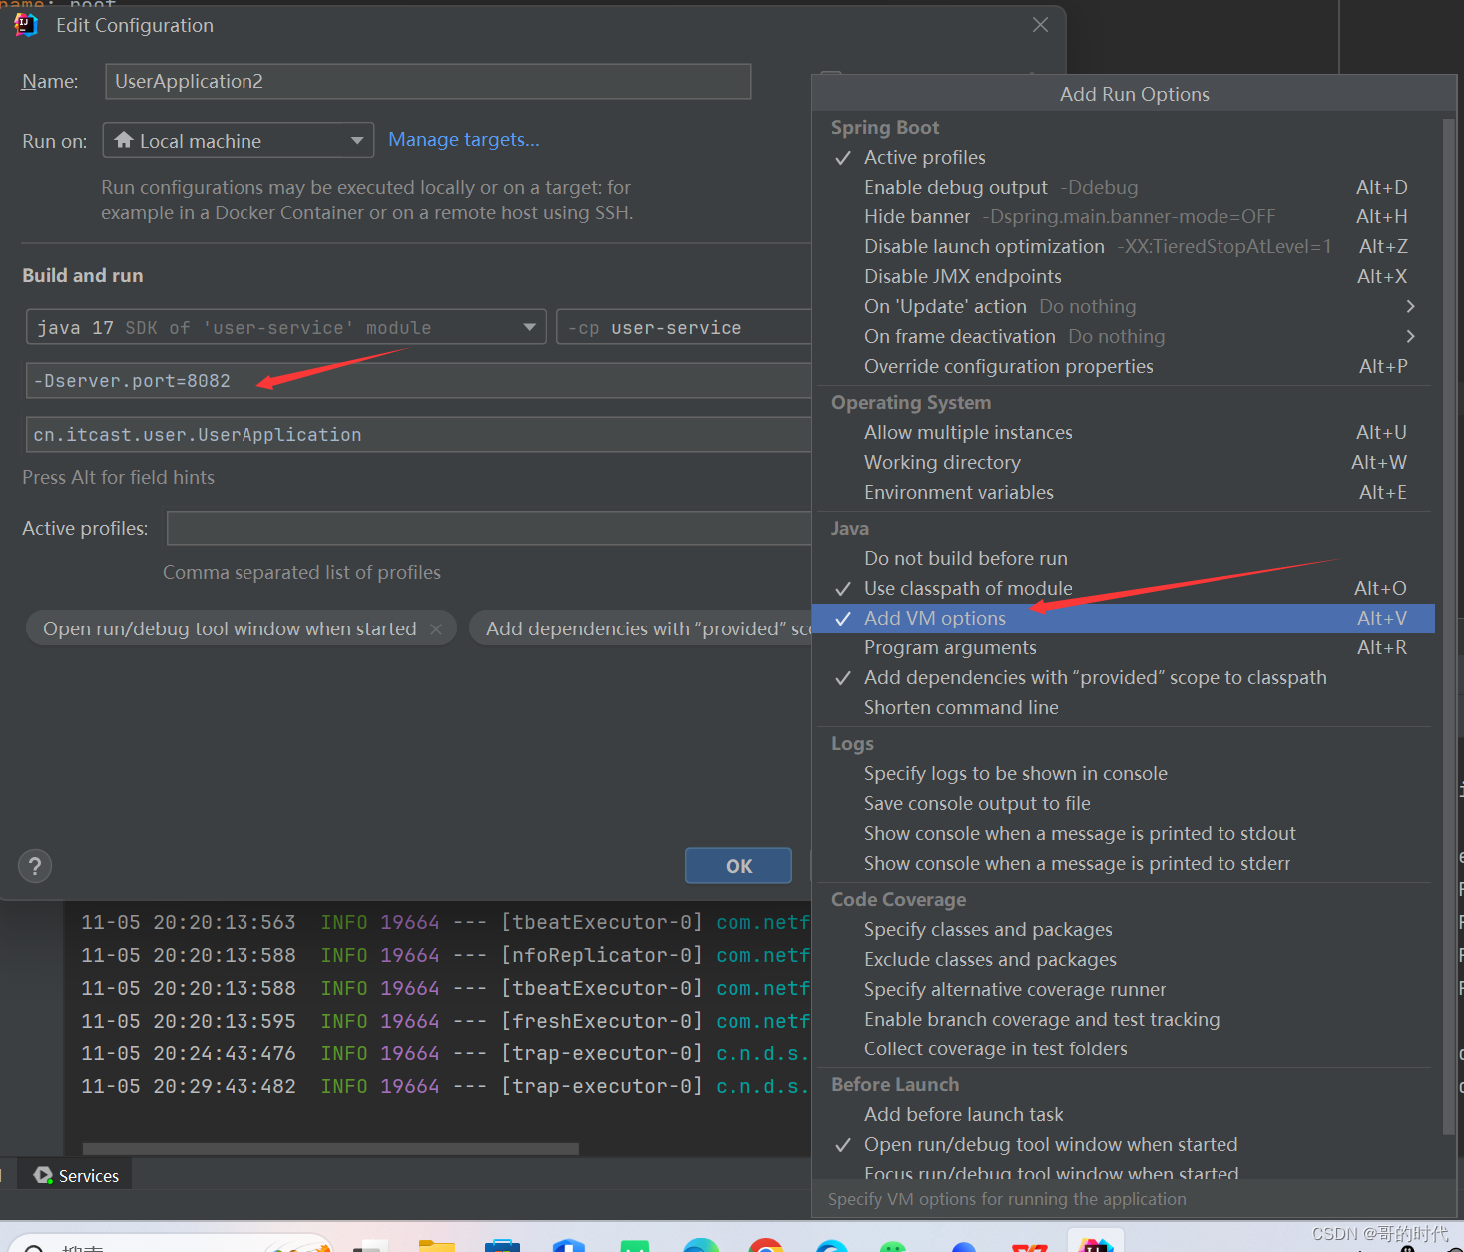Screen dimensions: 1464x1252
Task: Select log line with timestamp 20:29:43:482
Action: point(445,1086)
